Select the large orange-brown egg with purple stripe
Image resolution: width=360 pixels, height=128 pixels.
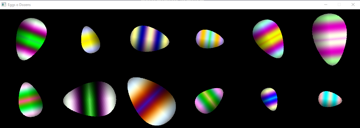coord(152,101)
